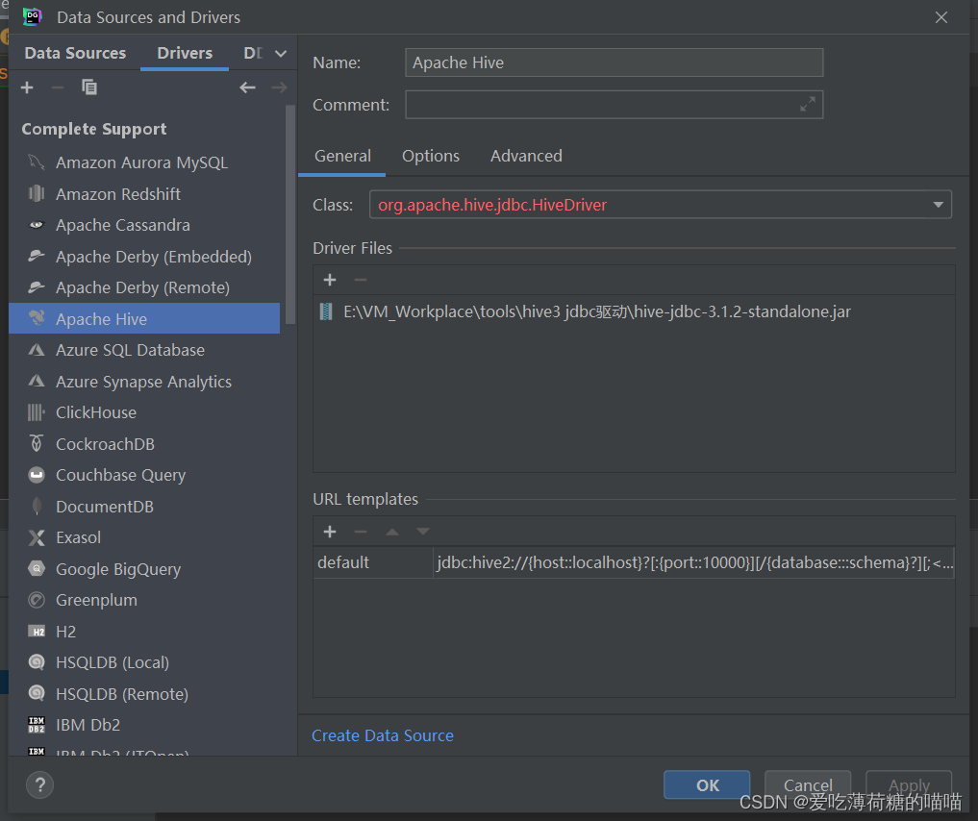Select Apache Derby (Remote) driver
This screenshot has width=978, height=821.
pos(144,287)
